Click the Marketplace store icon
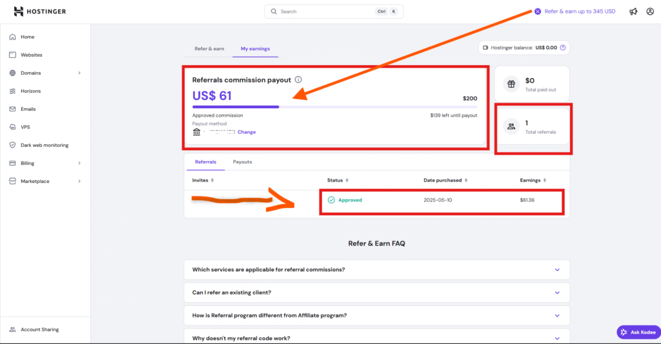The width and height of the screenshot is (661, 344). tap(13, 181)
